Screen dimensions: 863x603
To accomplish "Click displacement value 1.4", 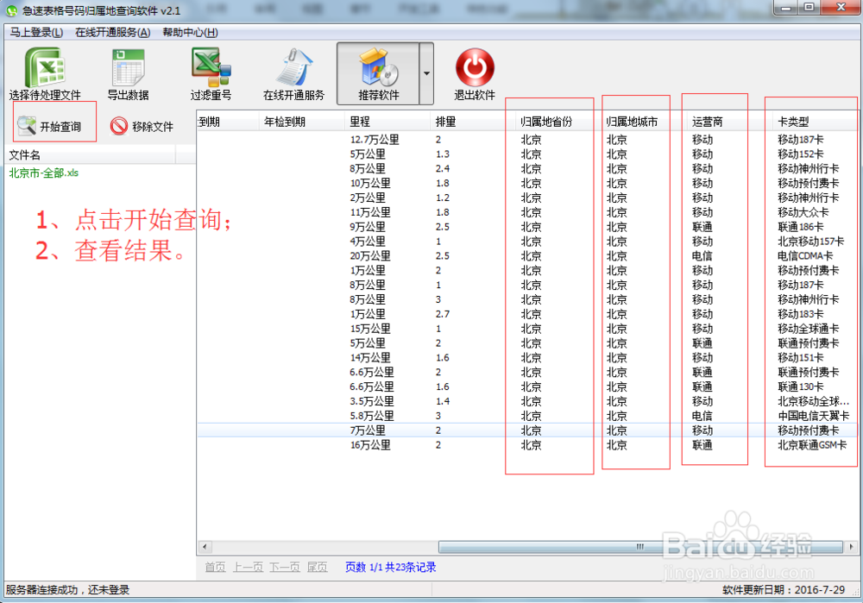I will pyautogui.click(x=443, y=401).
